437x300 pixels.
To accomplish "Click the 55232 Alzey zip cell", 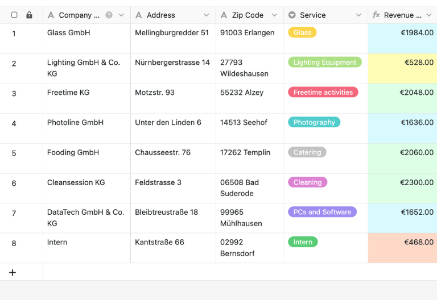I will pyautogui.click(x=250, y=98).
